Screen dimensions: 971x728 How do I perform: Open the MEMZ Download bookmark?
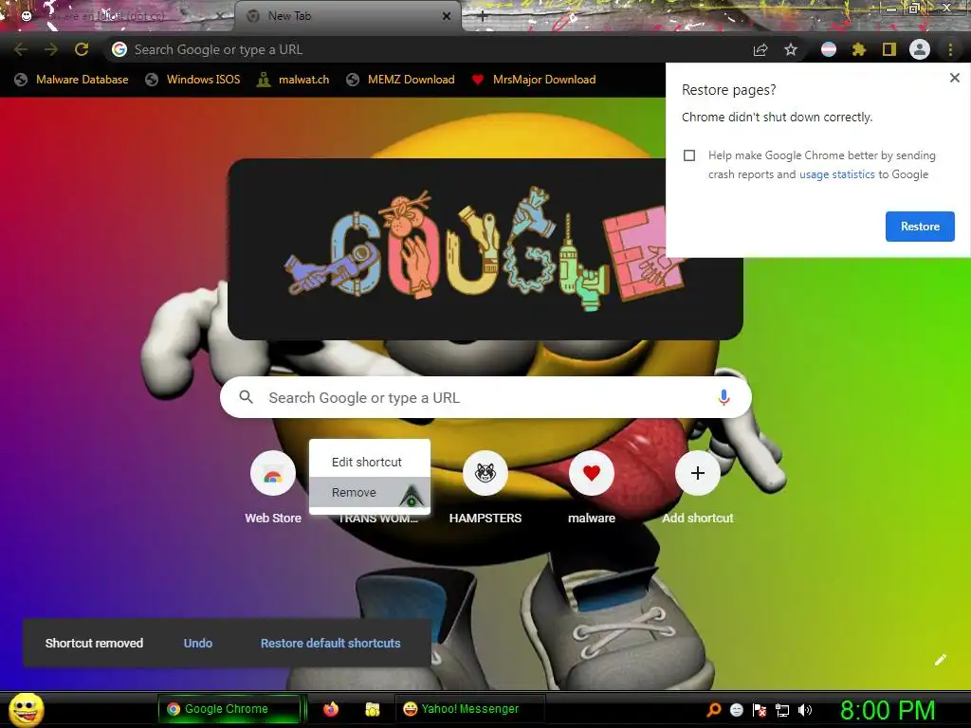401,80
